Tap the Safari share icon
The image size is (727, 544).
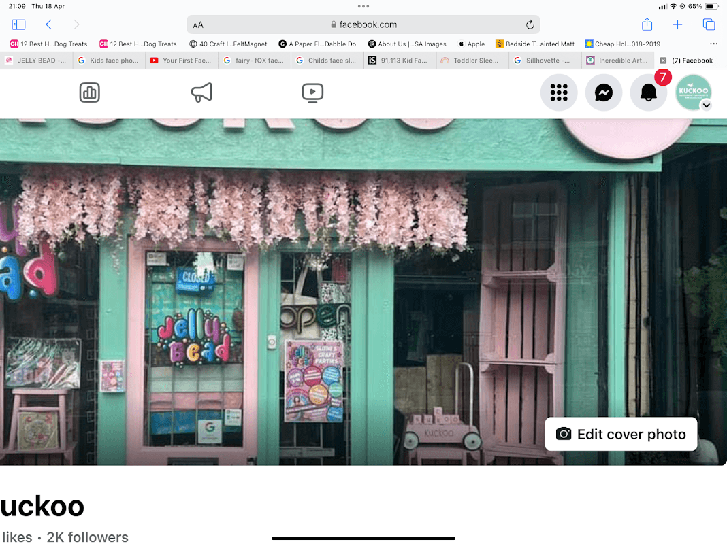click(x=647, y=24)
